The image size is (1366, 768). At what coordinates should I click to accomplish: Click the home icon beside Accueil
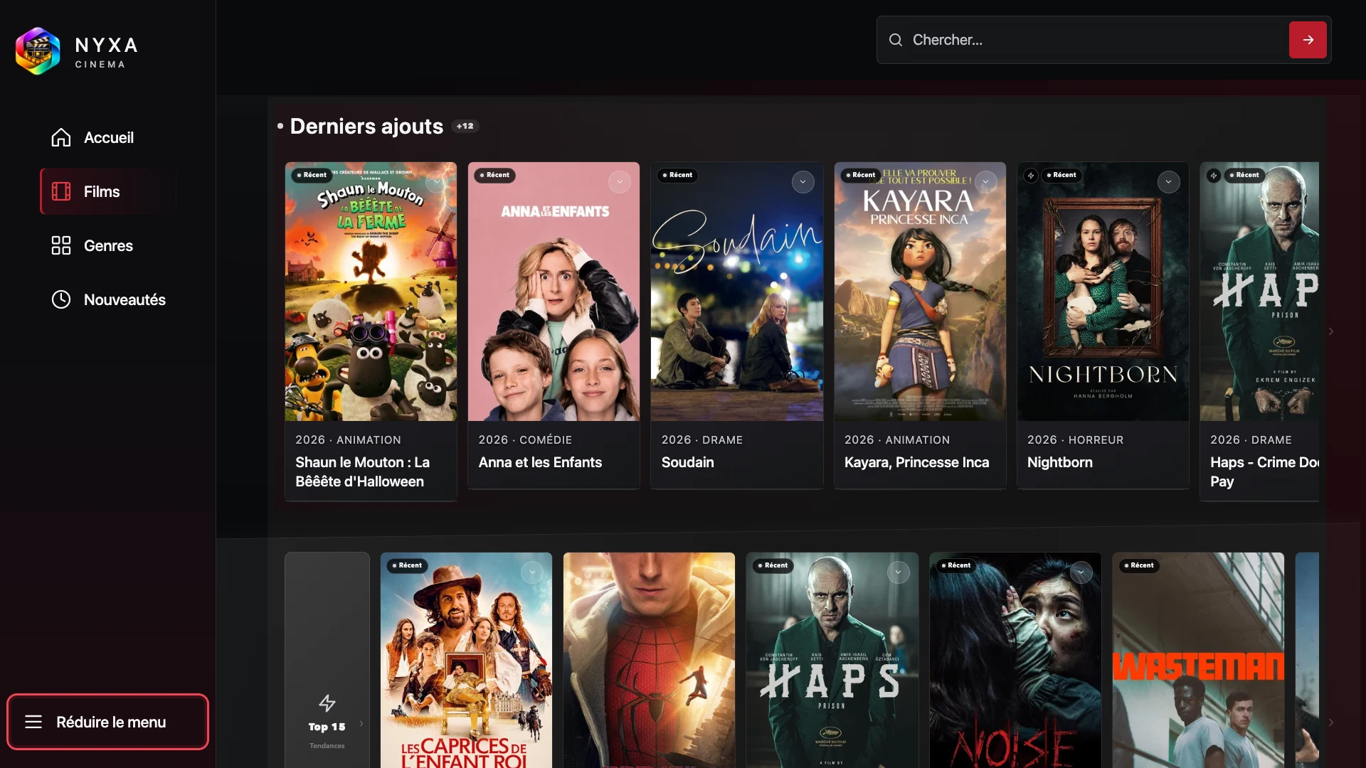tap(61, 137)
